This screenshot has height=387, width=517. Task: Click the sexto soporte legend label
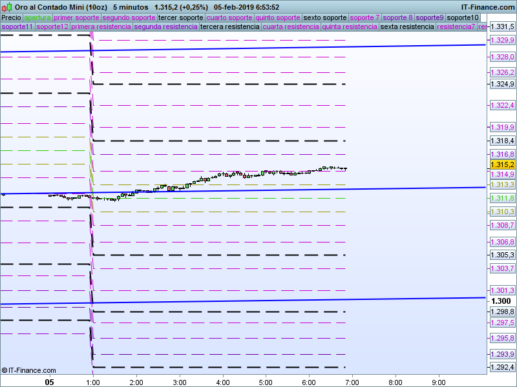325,17
